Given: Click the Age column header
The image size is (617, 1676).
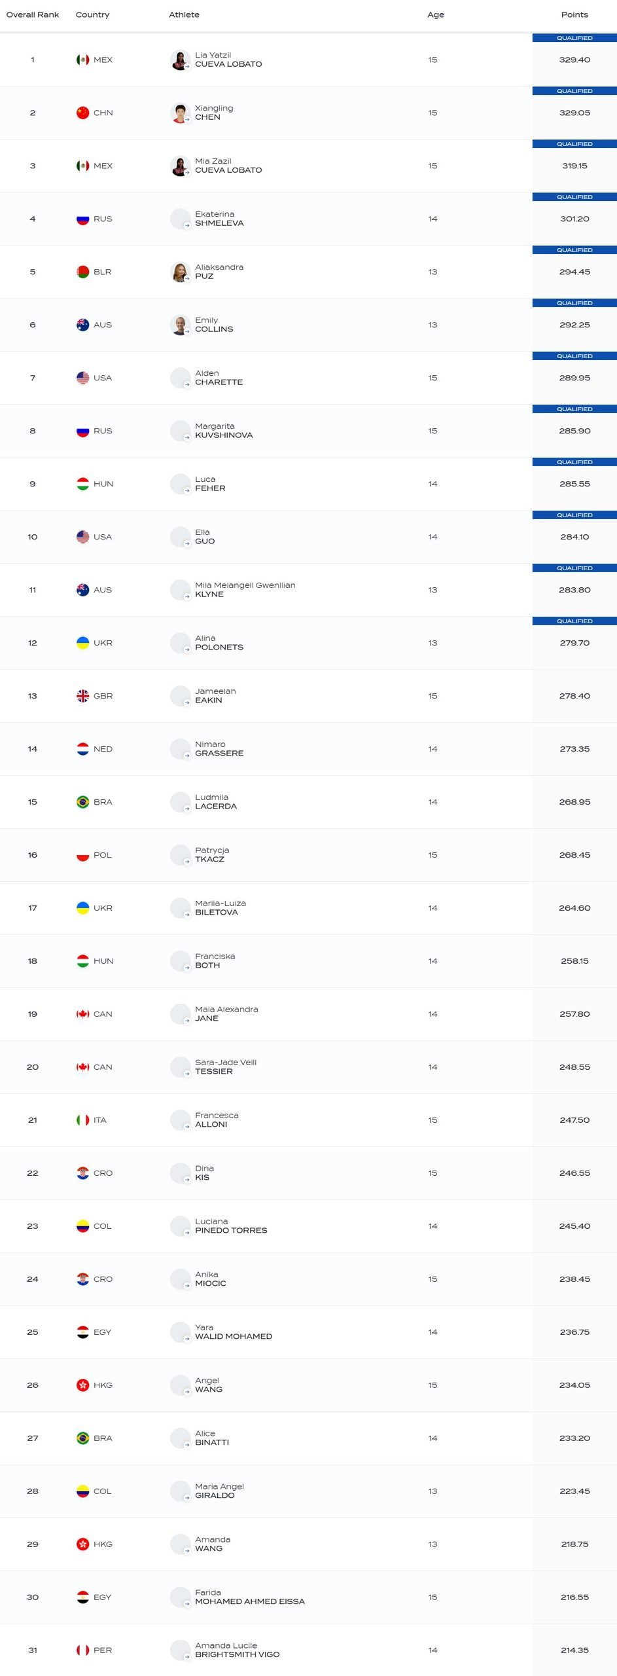Looking at the screenshot, I should coord(436,14).
